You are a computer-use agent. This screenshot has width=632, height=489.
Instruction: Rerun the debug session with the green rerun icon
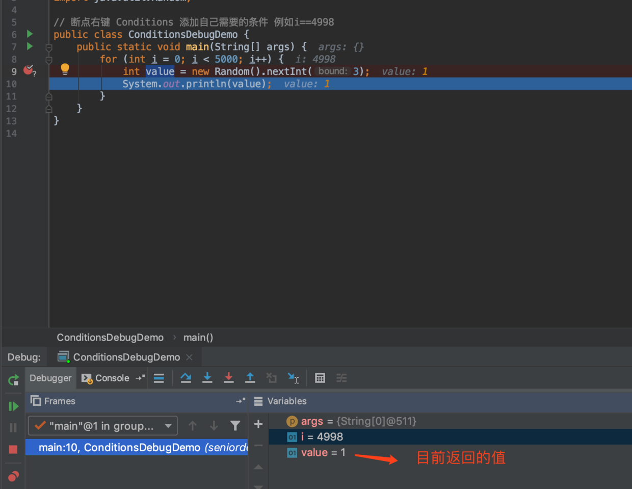[13, 380]
